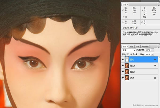Open the Info panel flyout menu icon
160x108 pixels.
(x=159, y=5)
